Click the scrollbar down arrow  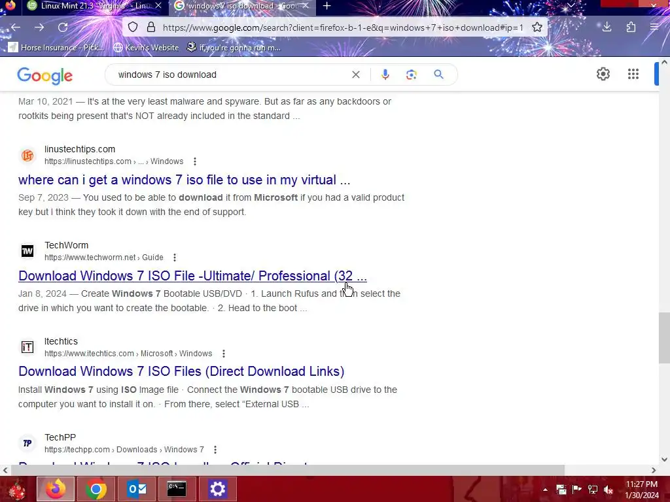[x=664, y=460]
